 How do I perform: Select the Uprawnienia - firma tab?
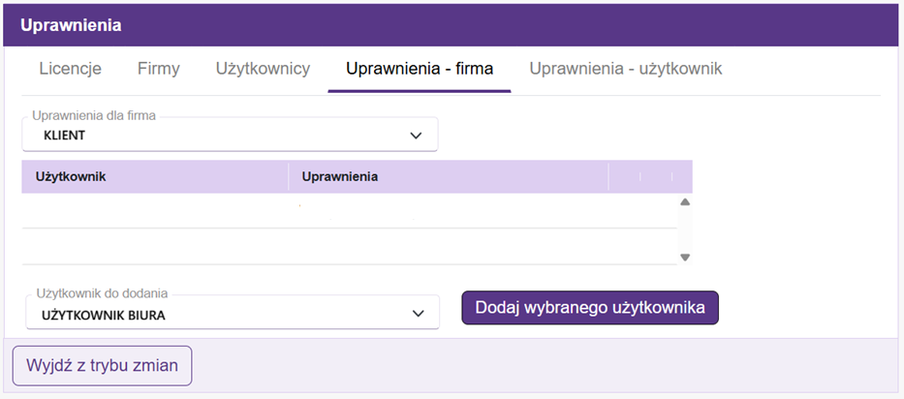(420, 69)
